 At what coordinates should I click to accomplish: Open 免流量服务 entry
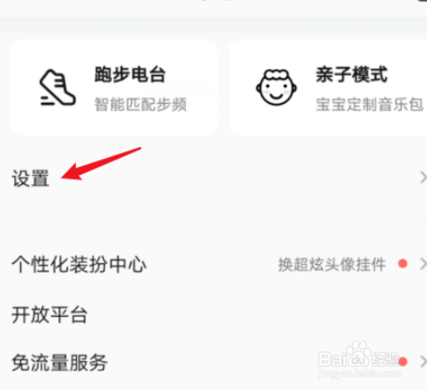coord(213,362)
